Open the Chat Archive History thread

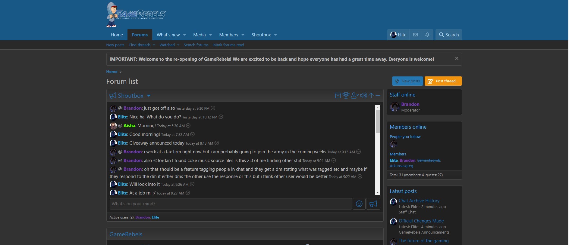click(x=419, y=201)
